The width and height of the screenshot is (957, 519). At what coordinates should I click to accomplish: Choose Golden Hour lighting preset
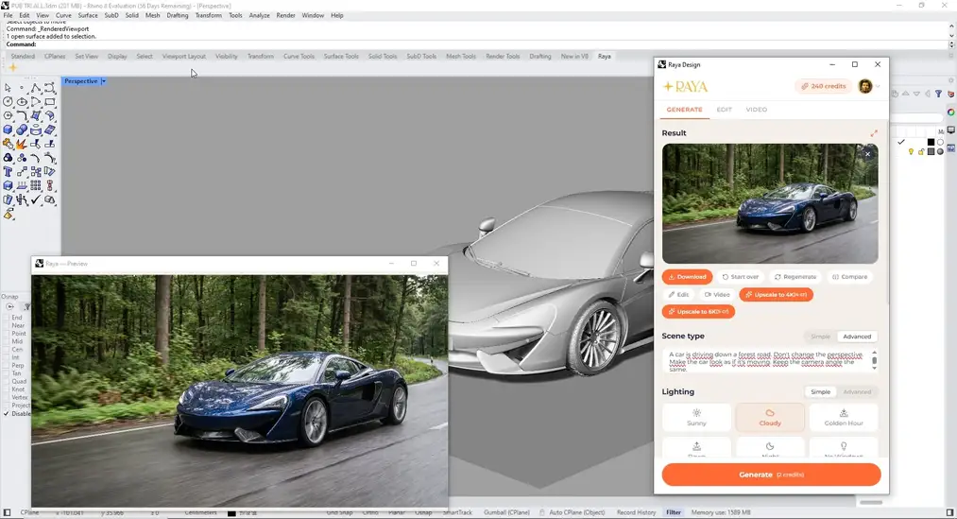point(844,418)
